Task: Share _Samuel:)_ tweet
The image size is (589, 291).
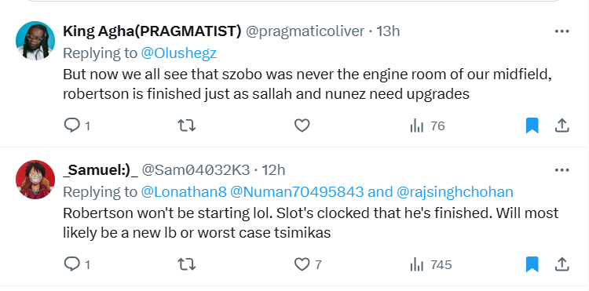Action: pos(562,265)
